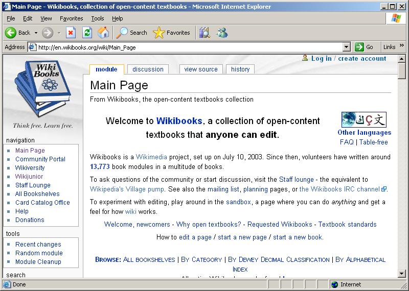Open Textbook standards link

coord(348,225)
